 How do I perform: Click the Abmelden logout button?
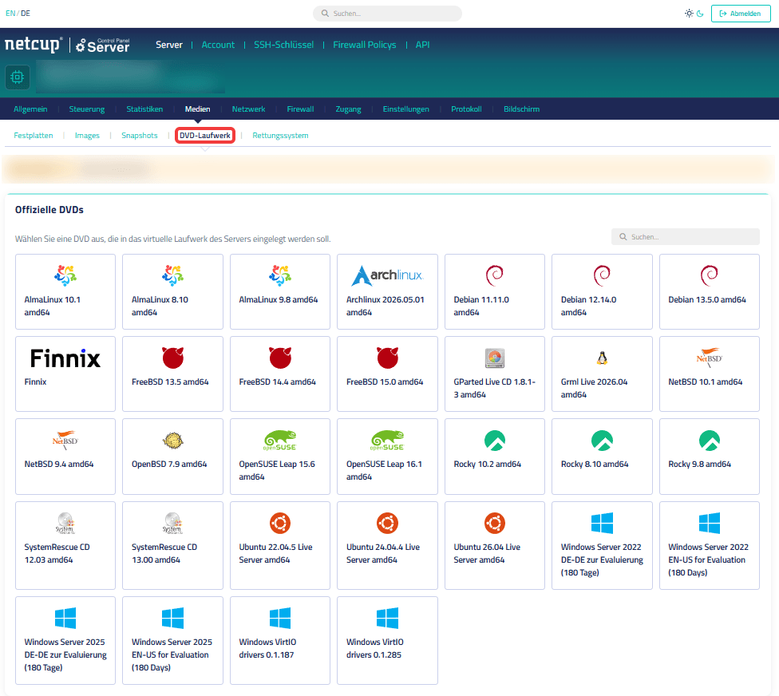coord(740,14)
